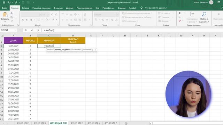The image size is (223, 125).
Task: Click the horizontal scrollbar left arrow
Action: click(x=151, y=123)
